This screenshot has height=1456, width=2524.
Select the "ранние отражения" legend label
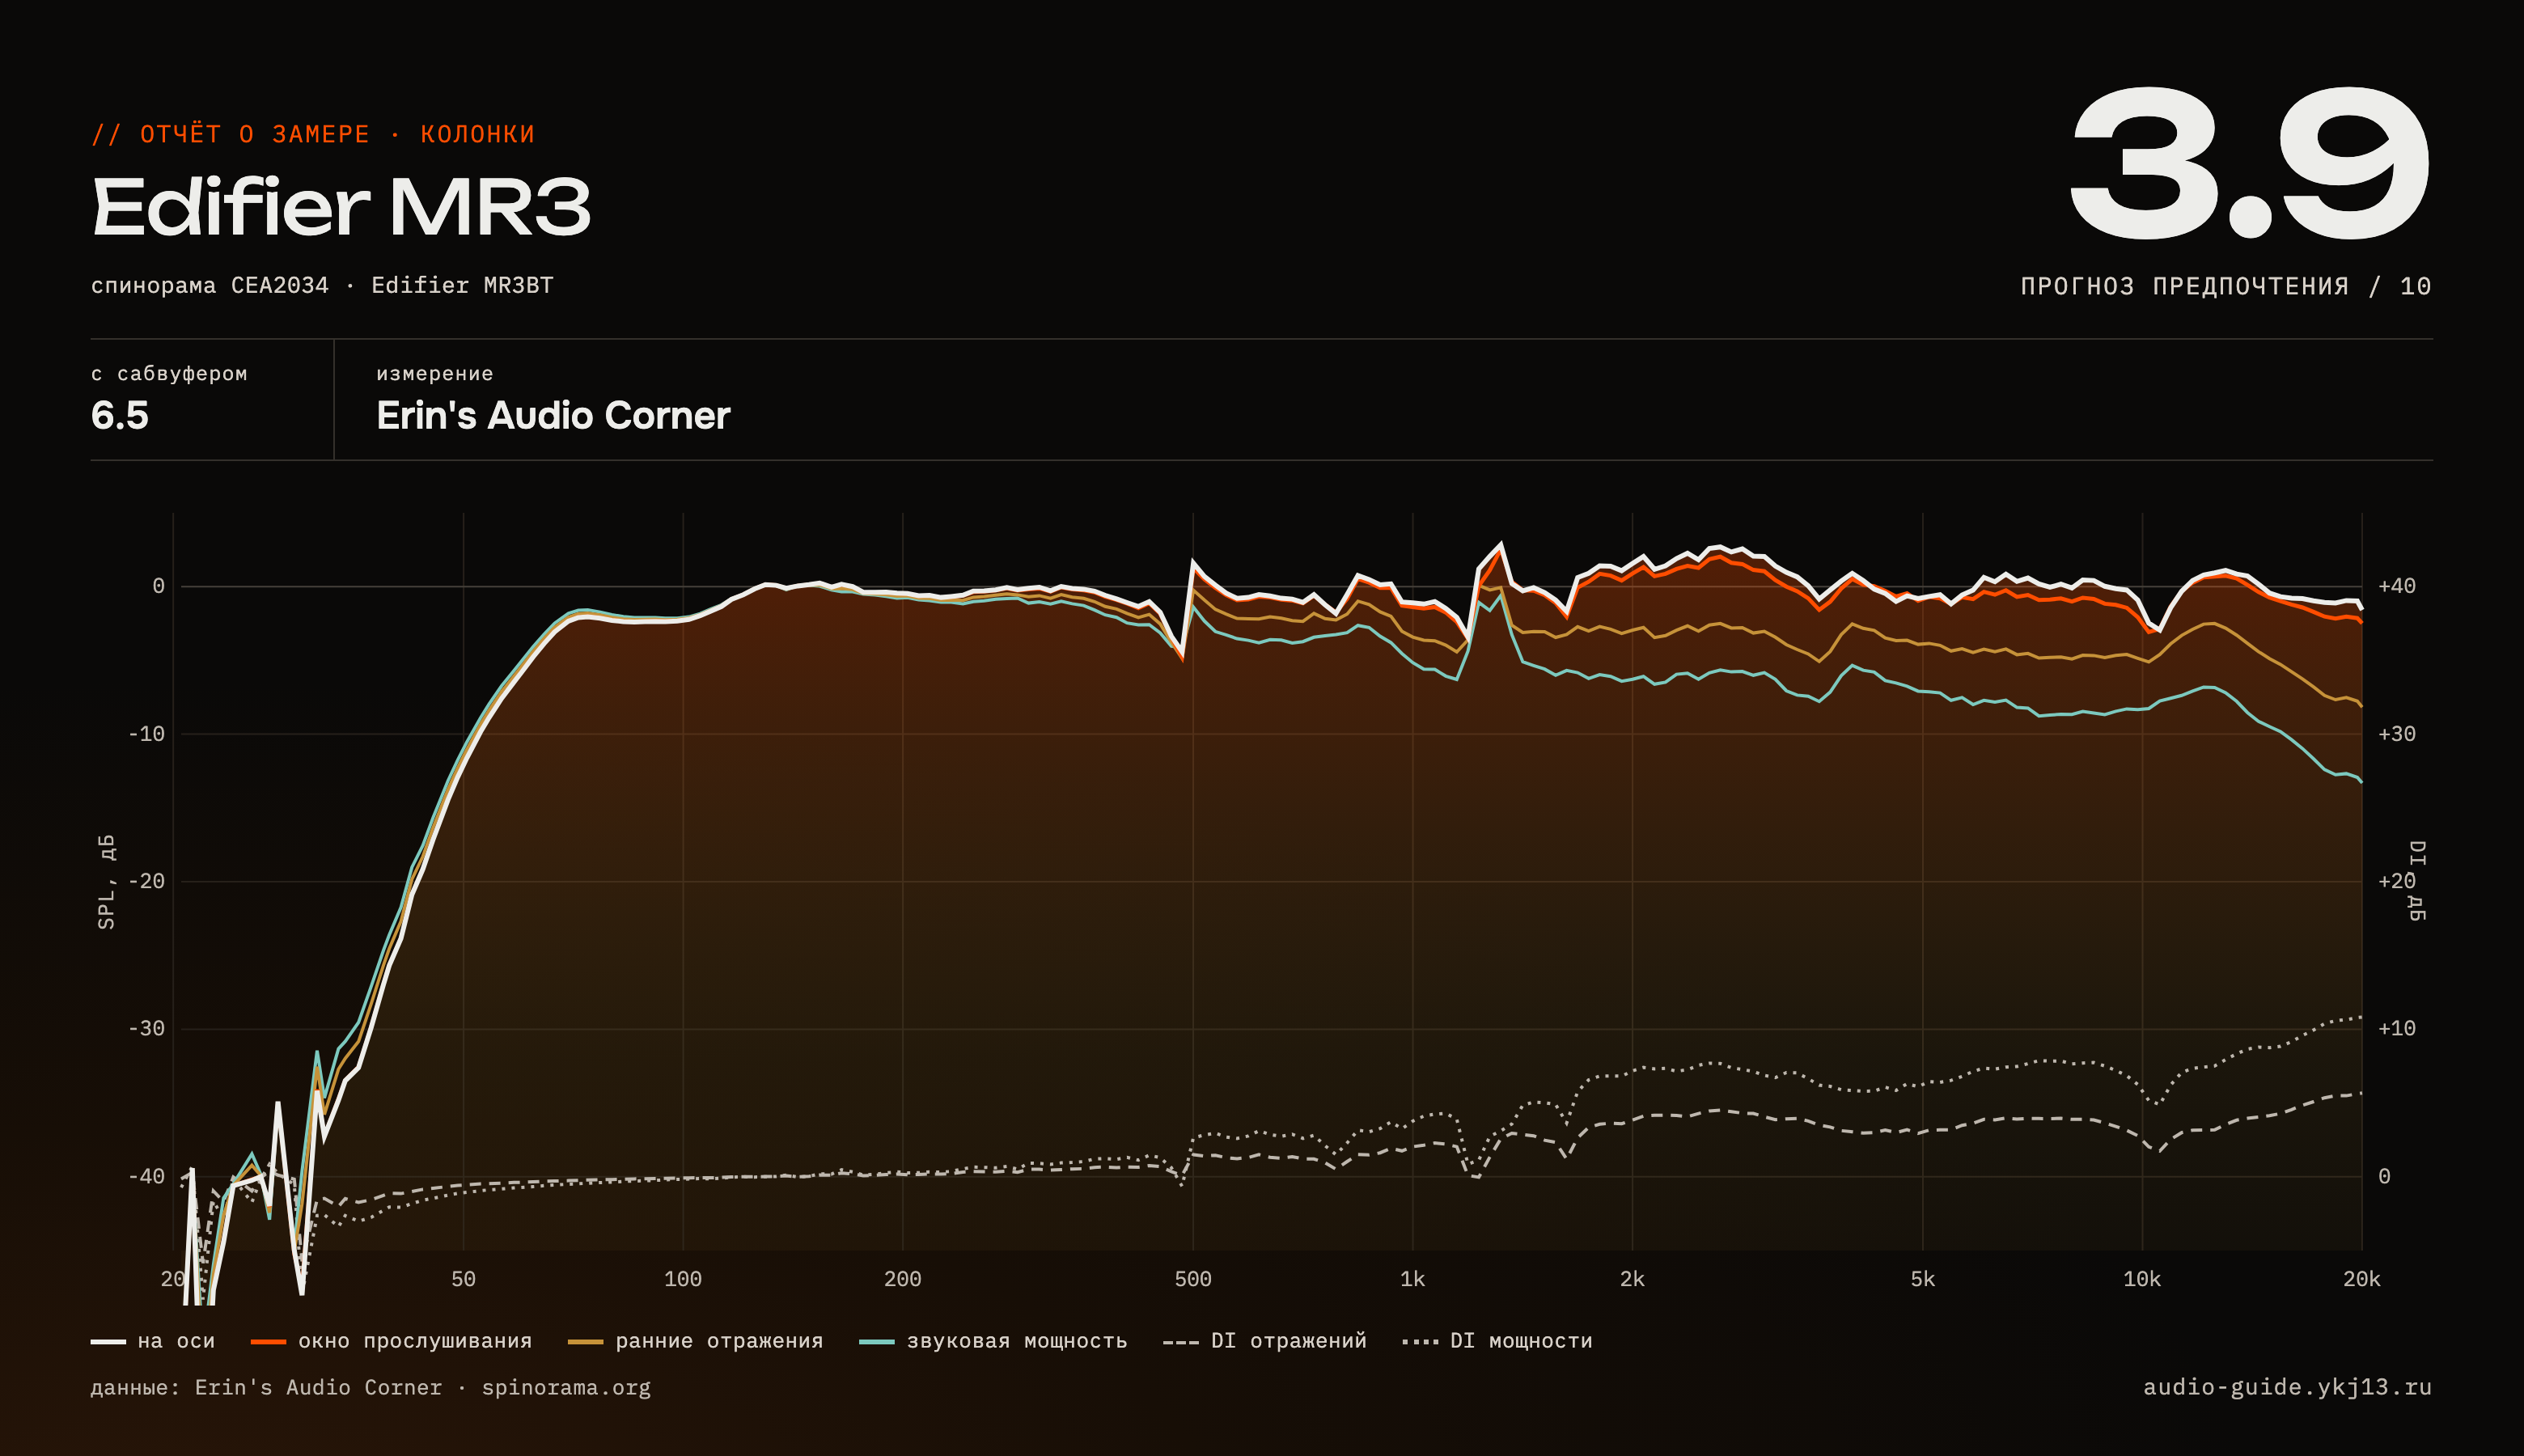click(719, 1341)
